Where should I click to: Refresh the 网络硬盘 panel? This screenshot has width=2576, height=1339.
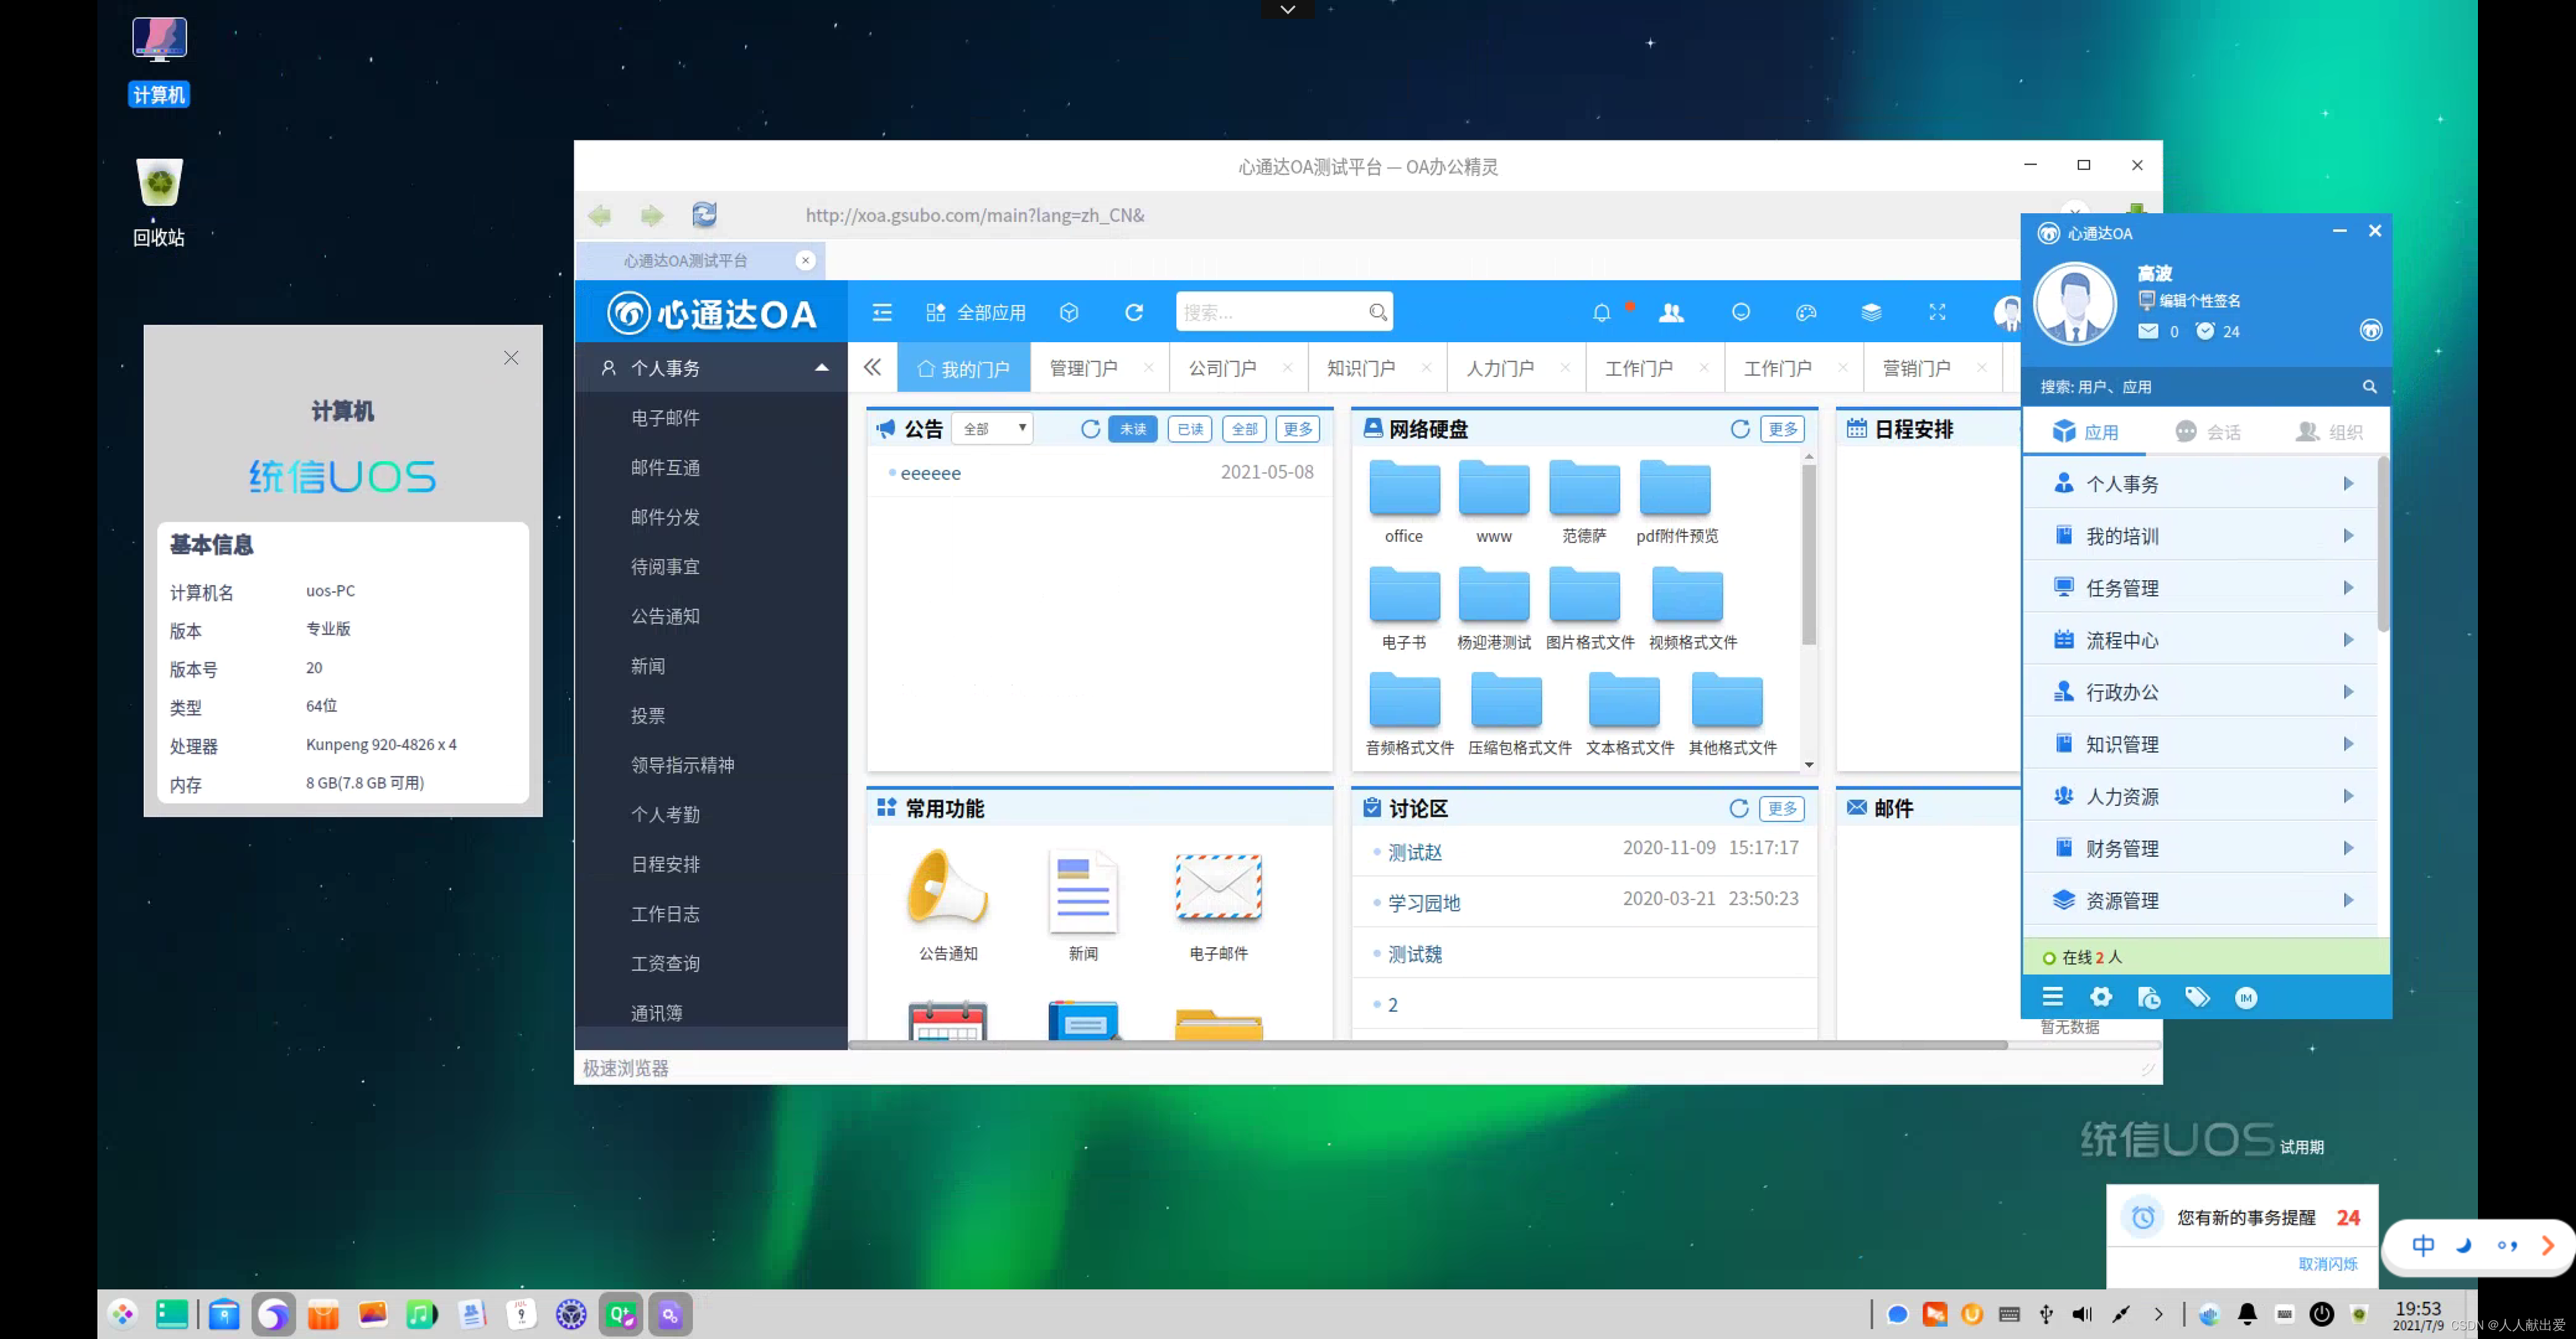tap(1740, 429)
